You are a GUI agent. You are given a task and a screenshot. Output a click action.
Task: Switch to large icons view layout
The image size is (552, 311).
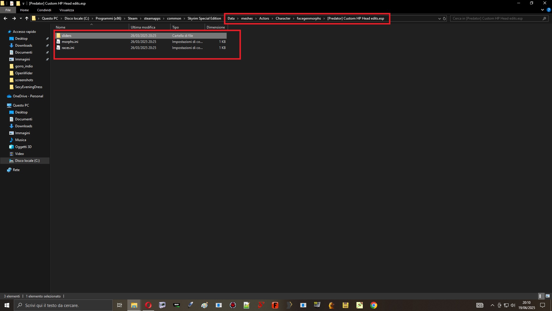click(548, 296)
